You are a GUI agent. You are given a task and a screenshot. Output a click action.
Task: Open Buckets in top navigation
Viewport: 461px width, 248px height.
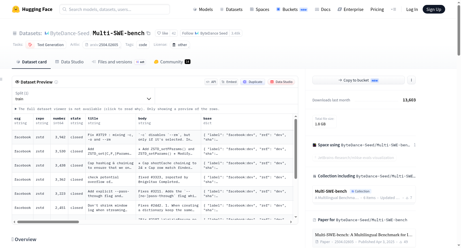[292, 9]
